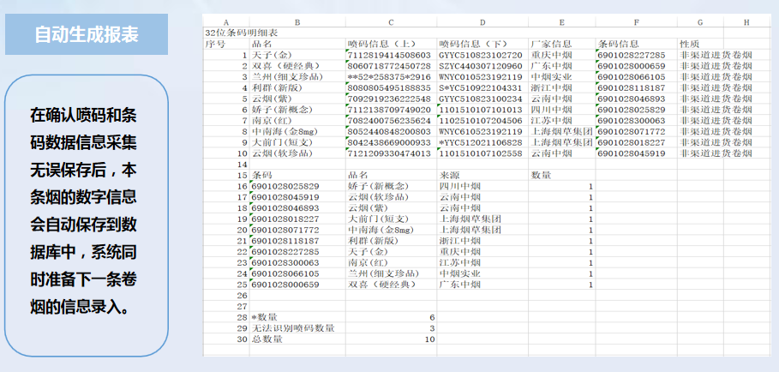
Task: Click the description text box on left
Action: coord(83,210)
